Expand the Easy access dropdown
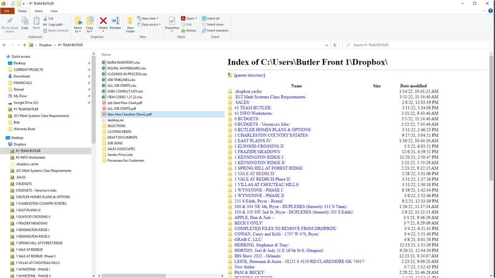The height and width of the screenshot is (278, 495). tap(150, 24)
